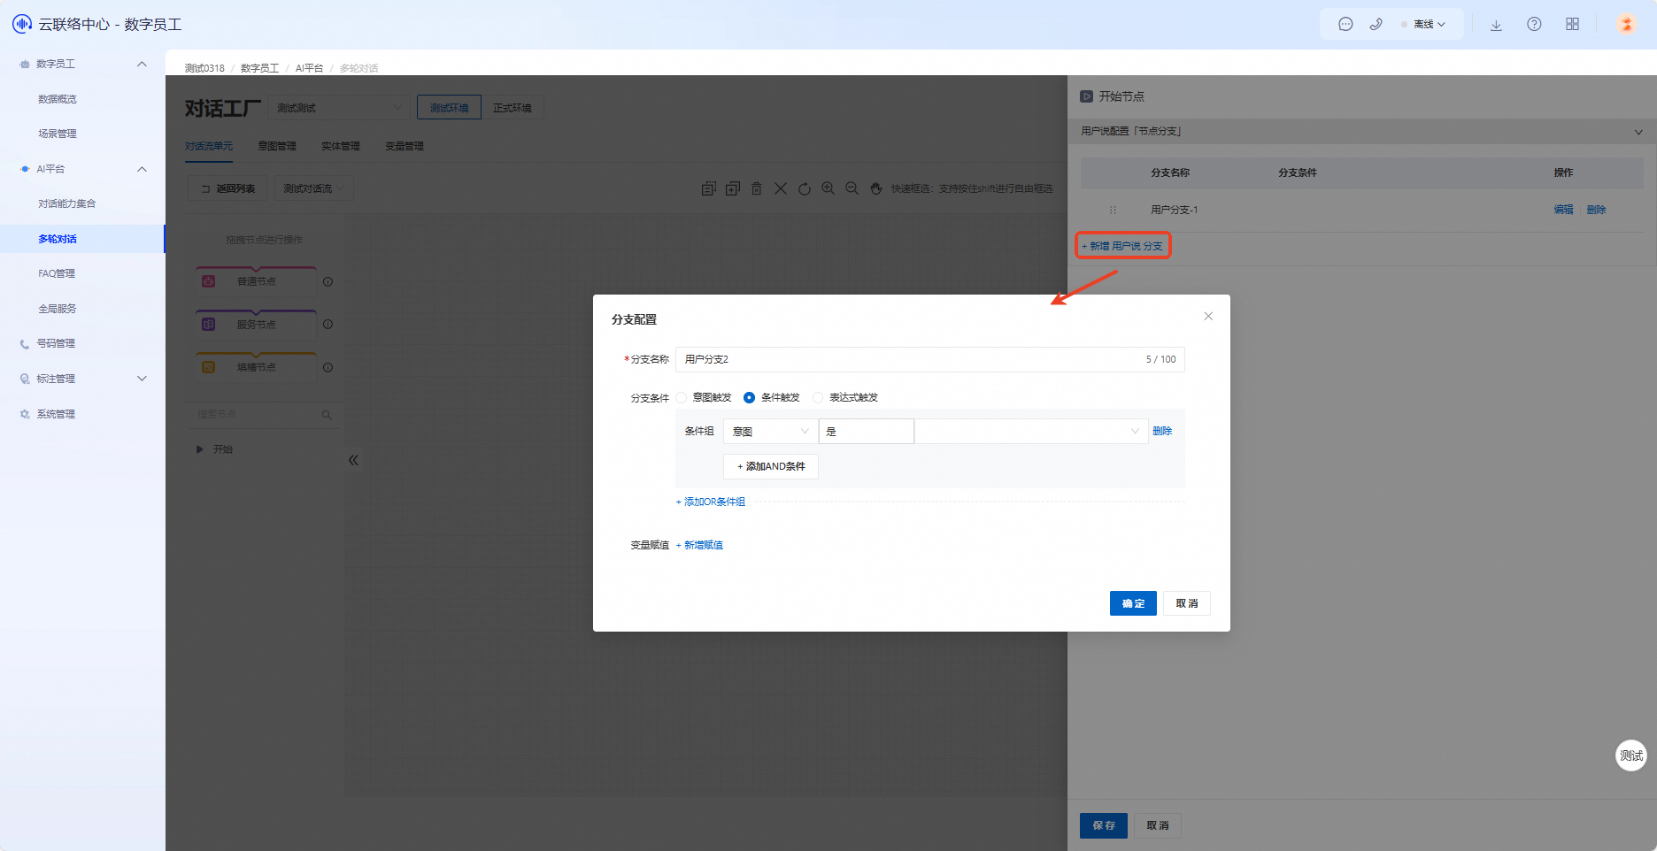
Task: Click the refresh rotate icon in canvas toolbar
Action: (804, 188)
